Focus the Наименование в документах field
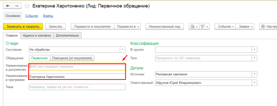277x106 pixels. tap(77, 67)
